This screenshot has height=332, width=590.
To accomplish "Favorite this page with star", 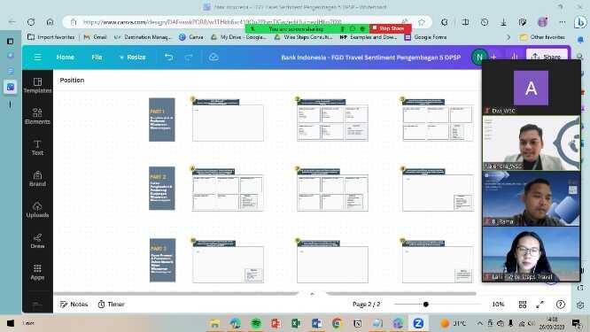I will click(422, 22).
